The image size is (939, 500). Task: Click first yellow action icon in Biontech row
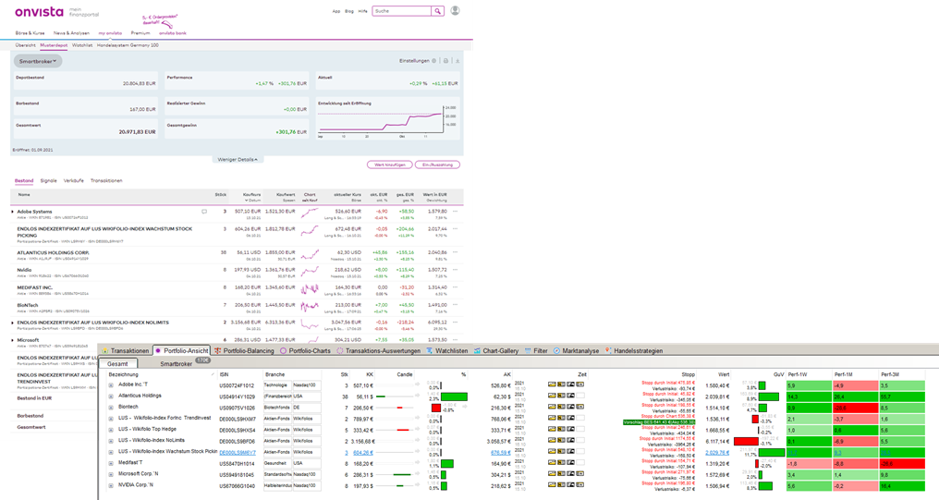552,408
